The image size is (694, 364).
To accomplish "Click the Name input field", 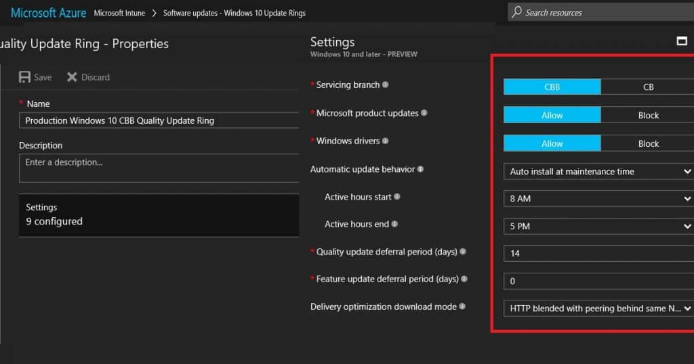I will (159, 120).
